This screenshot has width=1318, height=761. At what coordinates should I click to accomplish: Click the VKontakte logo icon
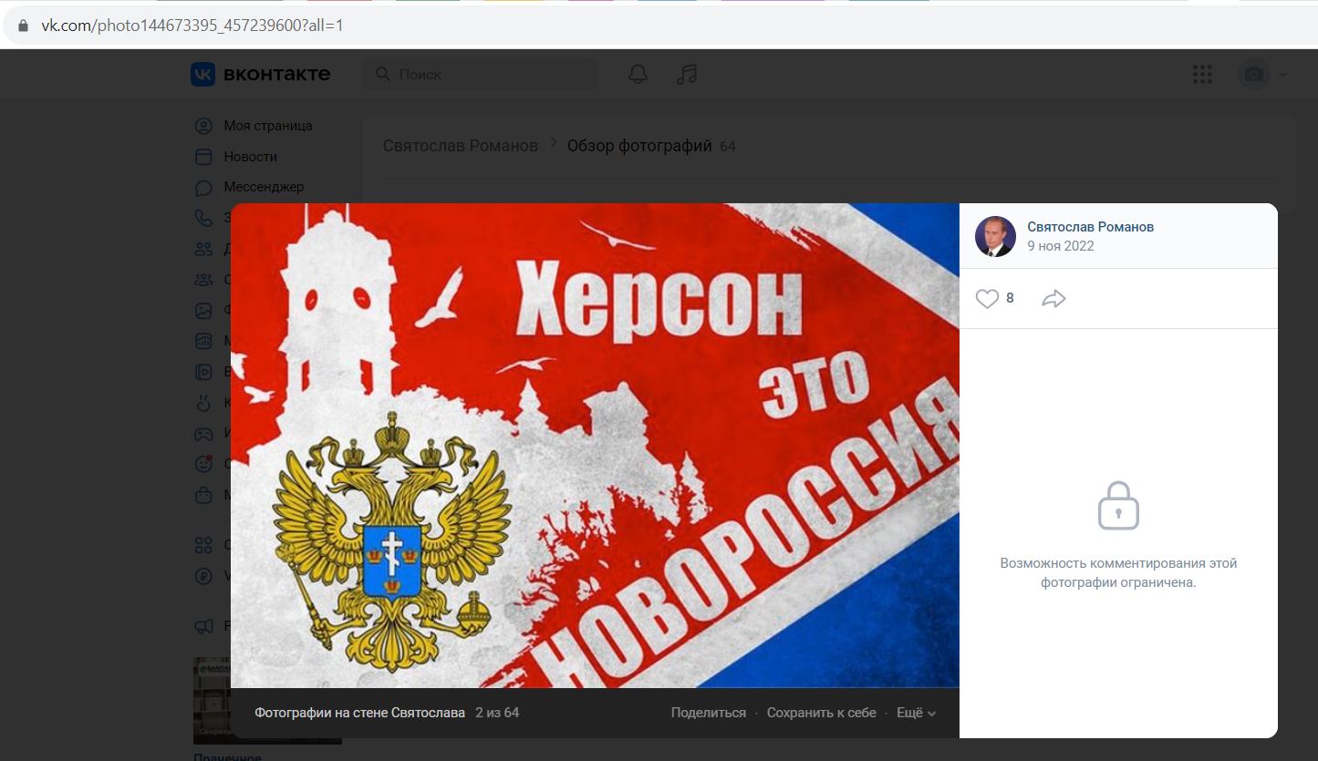pyautogui.click(x=202, y=74)
